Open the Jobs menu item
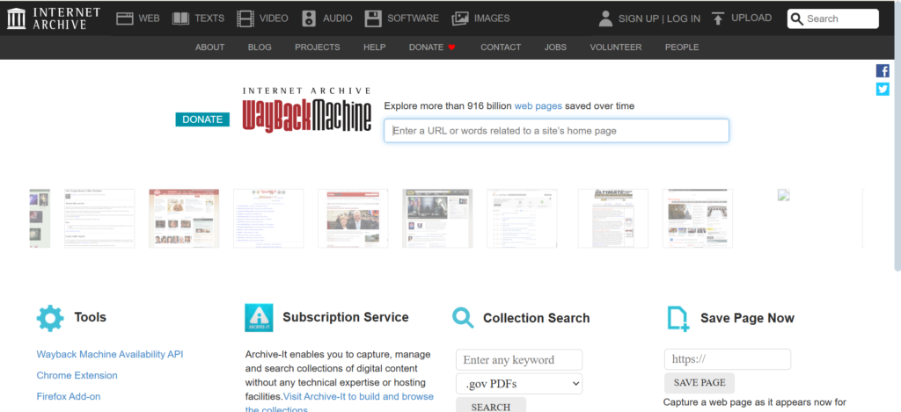Screen dimensions: 901x412 pyautogui.click(x=555, y=47)
